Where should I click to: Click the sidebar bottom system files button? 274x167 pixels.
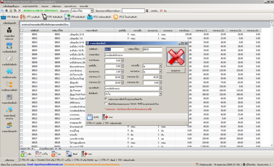click(x=10, y=160)
